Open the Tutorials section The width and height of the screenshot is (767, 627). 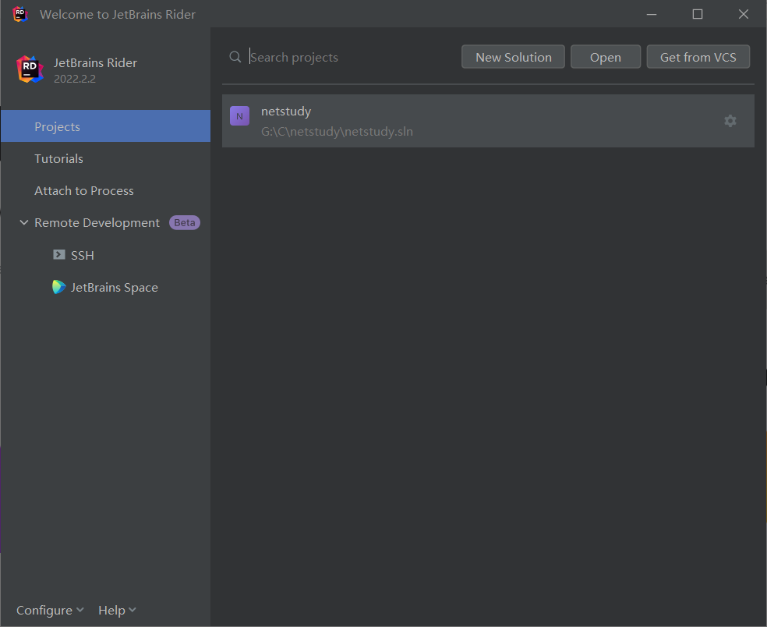58,158
